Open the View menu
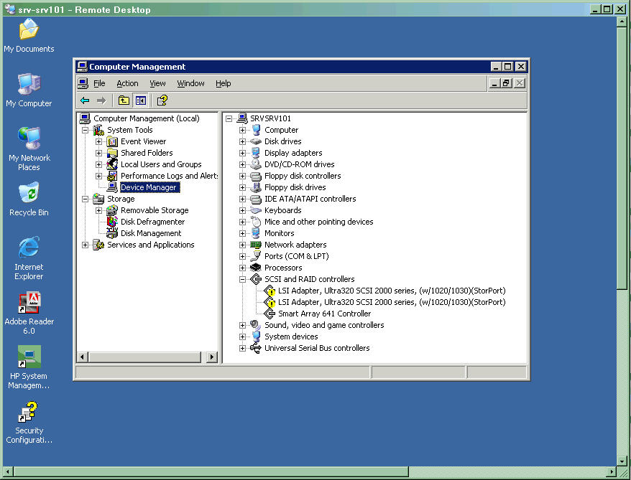631x480 pixels. click(157, 83)
